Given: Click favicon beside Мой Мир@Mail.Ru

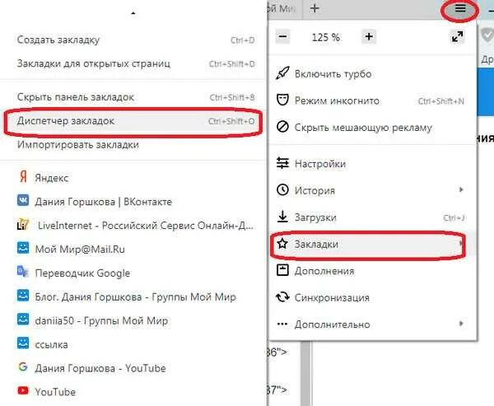Looking at the screenshot, I should (23, 248).
